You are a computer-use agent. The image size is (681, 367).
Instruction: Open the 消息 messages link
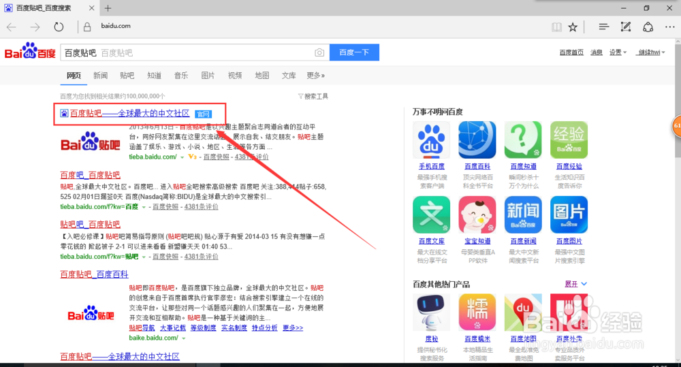[597, 52]
